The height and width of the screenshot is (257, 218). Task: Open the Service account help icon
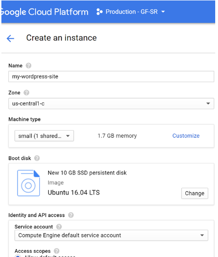[59, 227]
